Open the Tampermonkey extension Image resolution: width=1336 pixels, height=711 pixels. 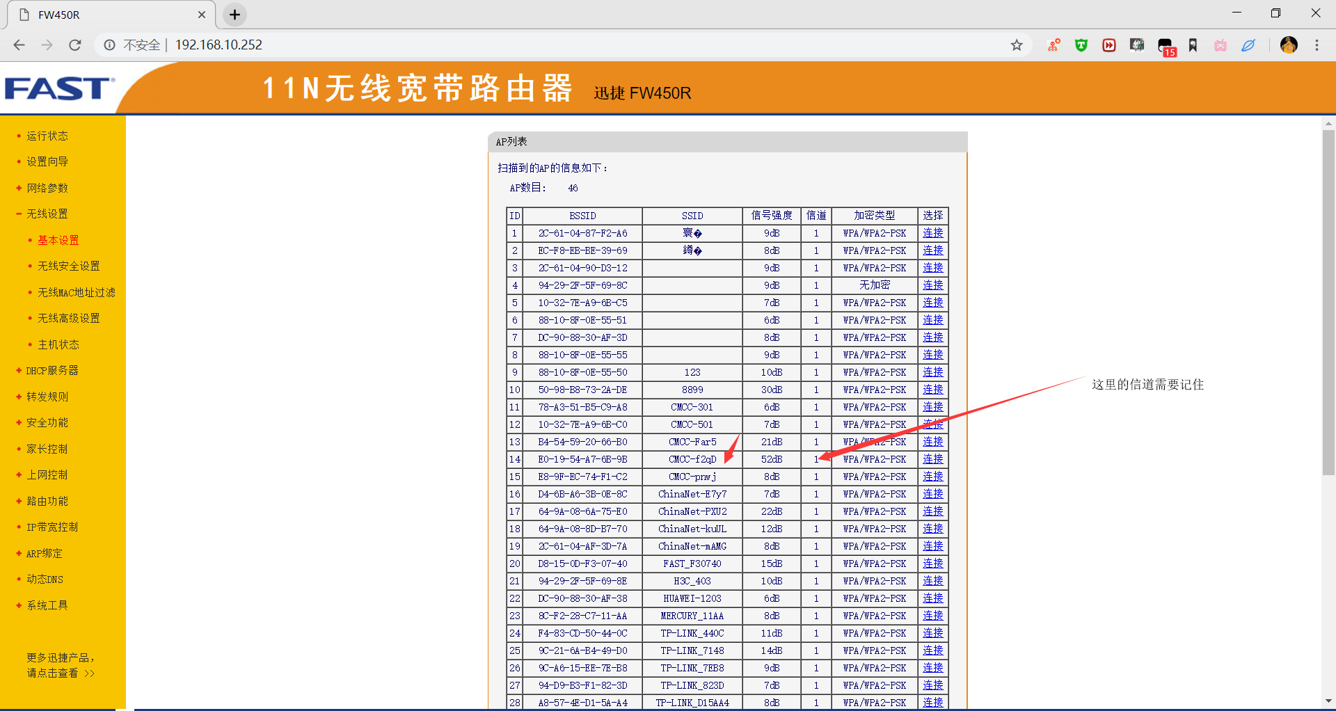click(x=1081, y=45)
